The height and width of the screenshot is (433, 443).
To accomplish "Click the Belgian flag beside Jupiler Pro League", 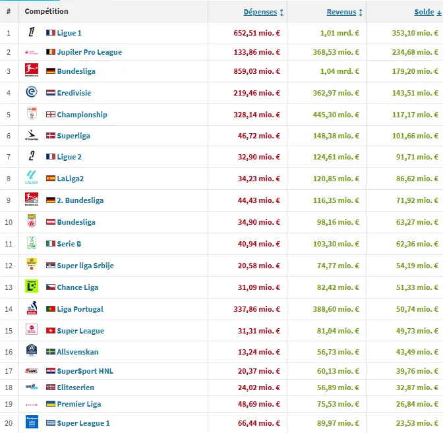I will click(51, 52).
